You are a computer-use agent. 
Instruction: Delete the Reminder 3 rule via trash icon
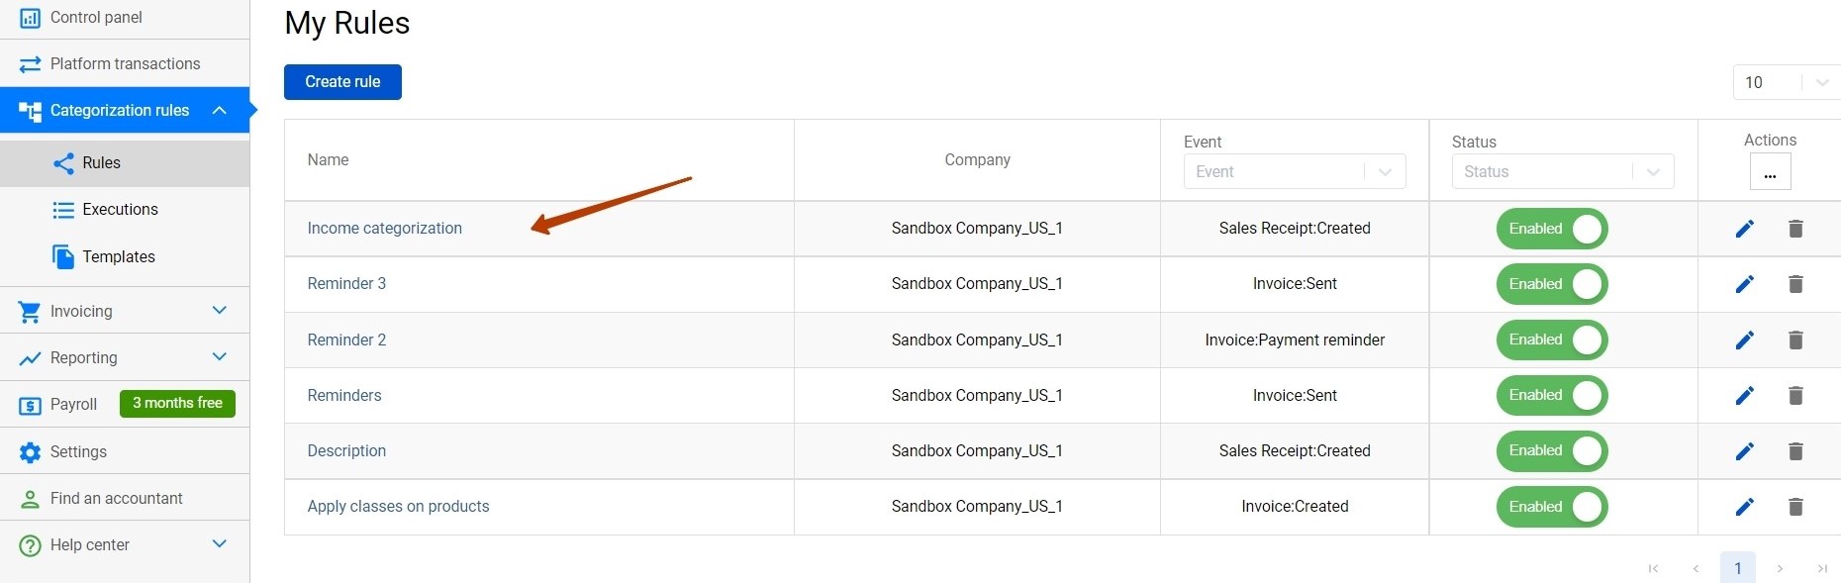[1795, 284]
